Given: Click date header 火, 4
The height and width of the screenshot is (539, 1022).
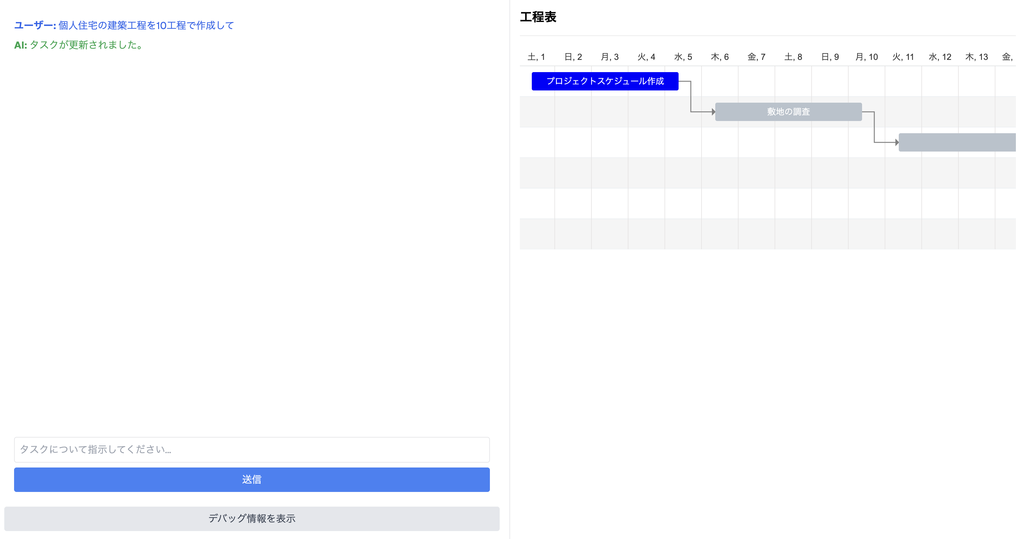Looking at the screenshot, I should [x=646, y=57].
